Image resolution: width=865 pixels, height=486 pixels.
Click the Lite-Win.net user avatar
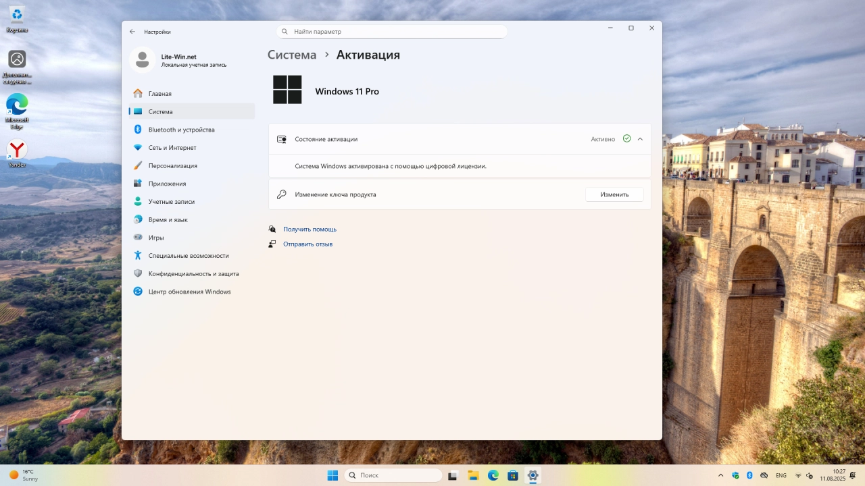142,60
